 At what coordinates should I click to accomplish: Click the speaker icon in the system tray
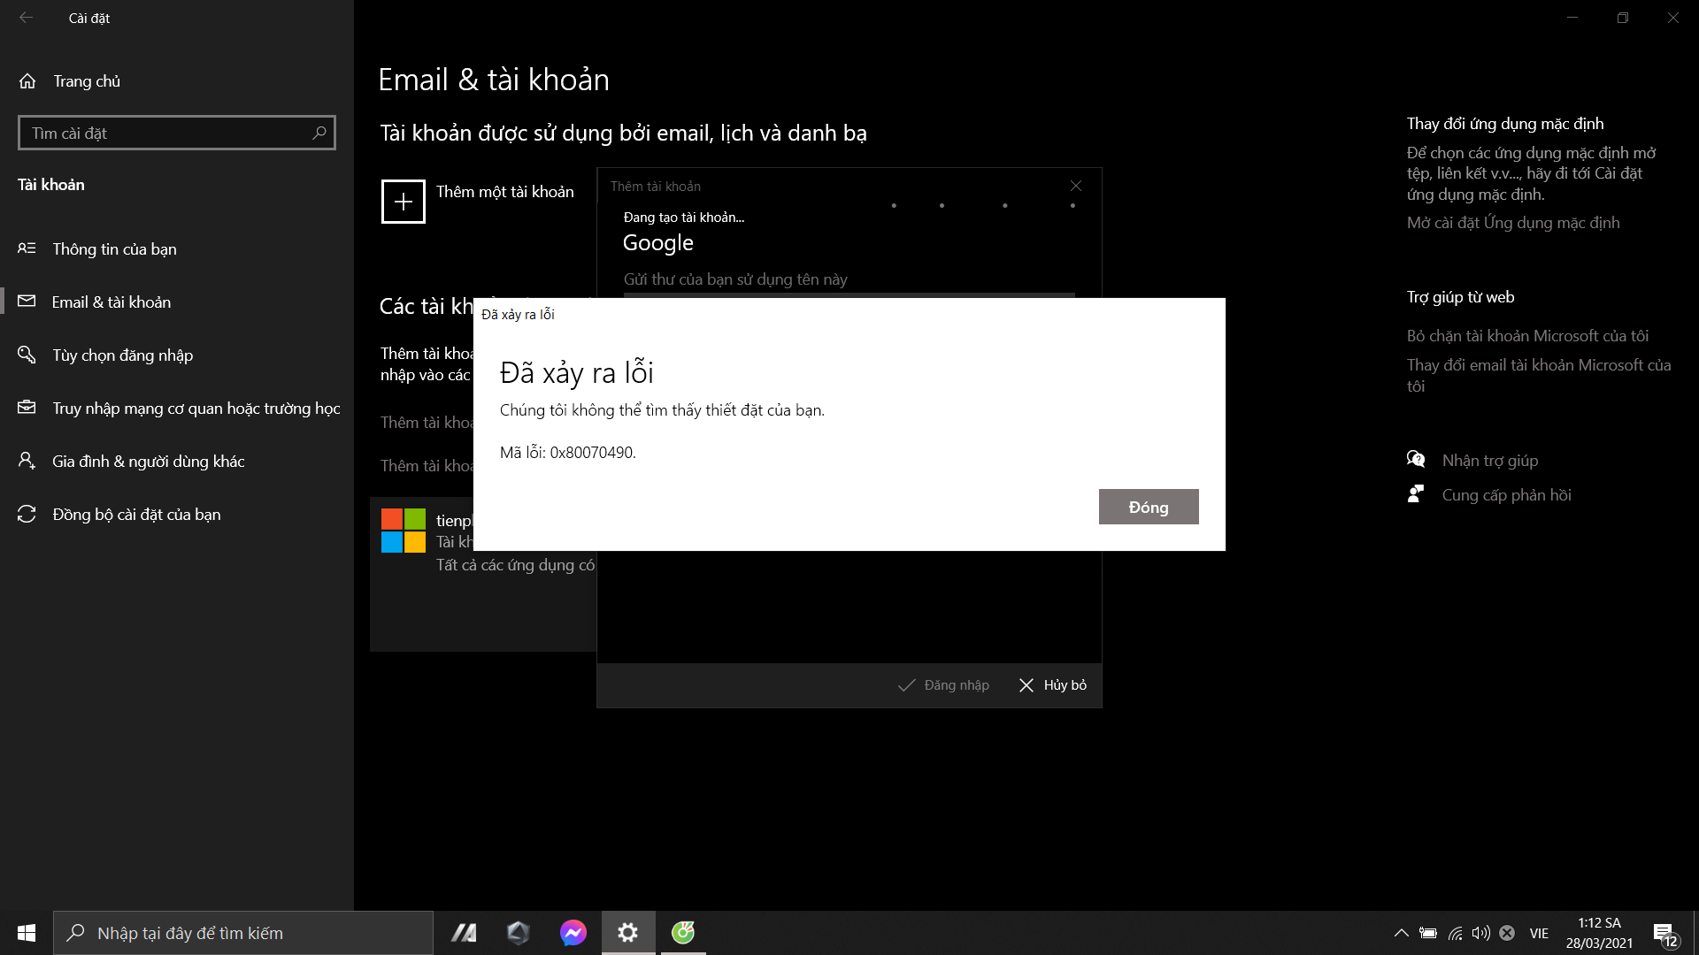point(1481,933)
